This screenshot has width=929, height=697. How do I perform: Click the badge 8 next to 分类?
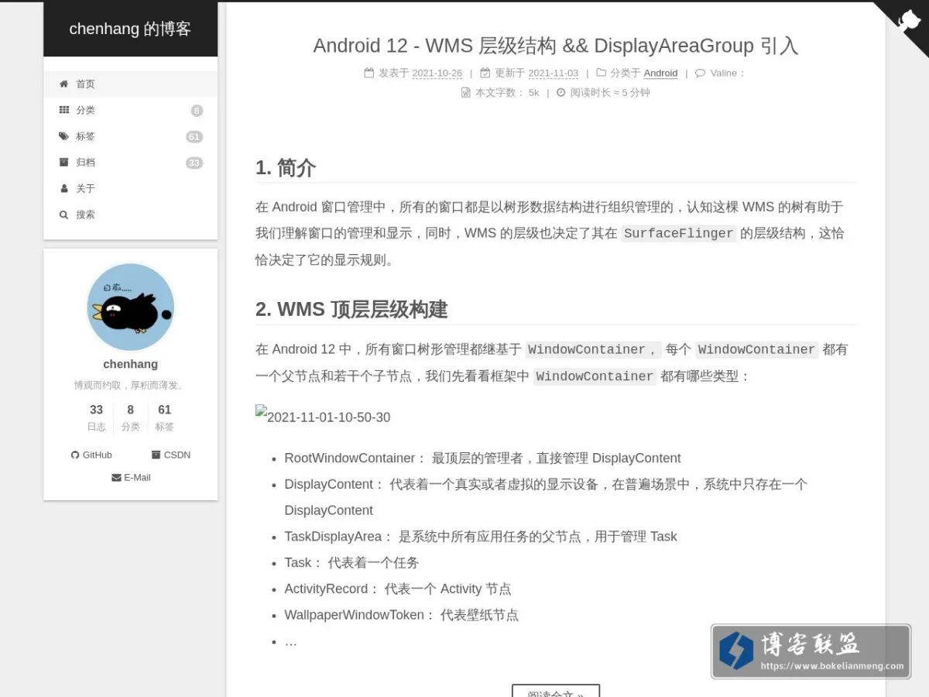(x=197, y=111)
